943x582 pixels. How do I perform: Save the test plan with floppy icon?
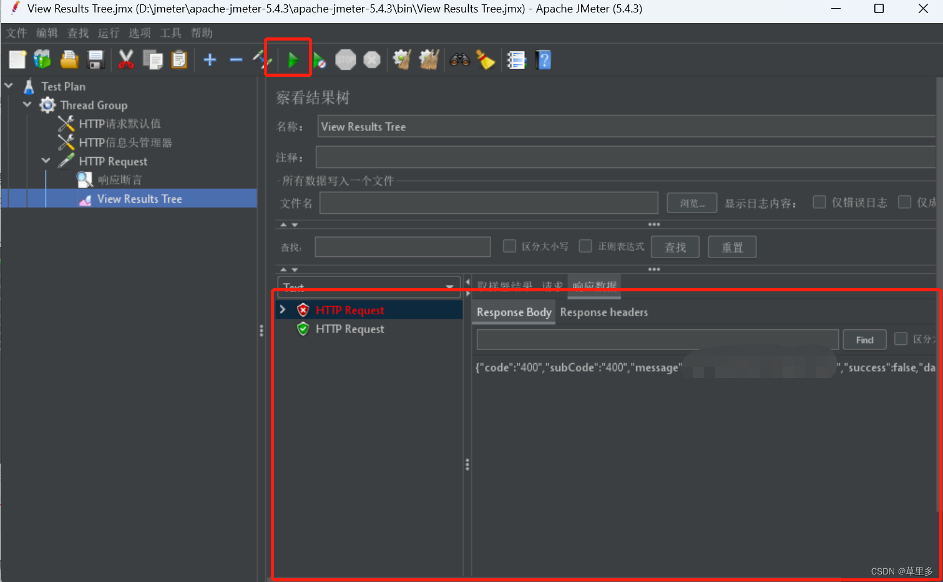(95, 60)
